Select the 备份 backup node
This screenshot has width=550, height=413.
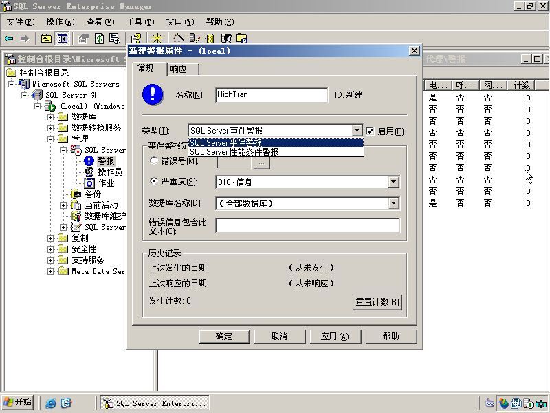(x=93, y=194)
